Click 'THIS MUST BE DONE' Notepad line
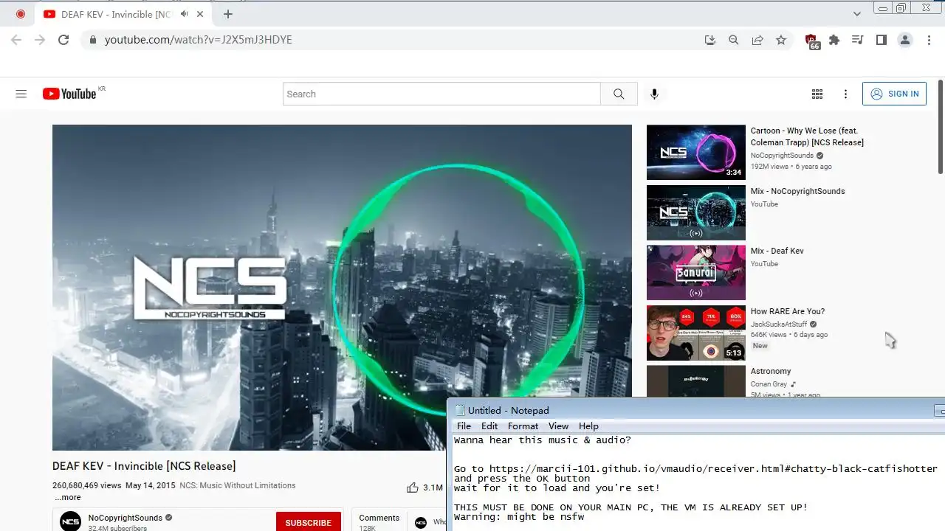This screenshot has height=531, width=945. pos(630,507)
